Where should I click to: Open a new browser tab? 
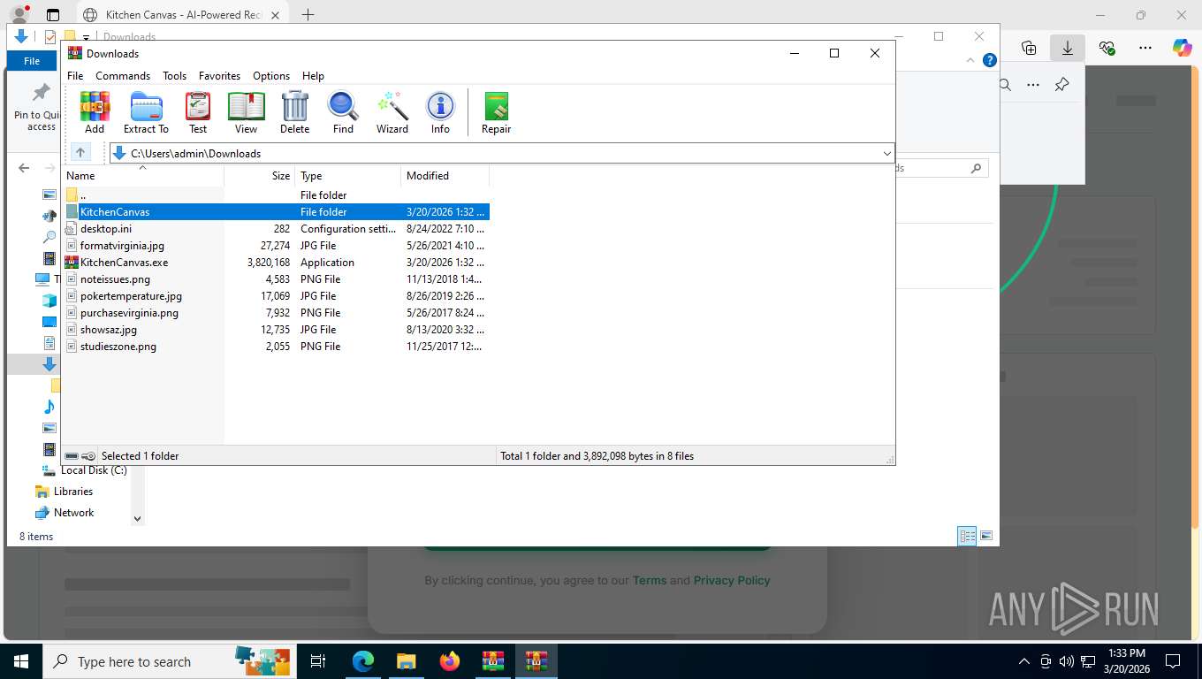click(308, 15)
